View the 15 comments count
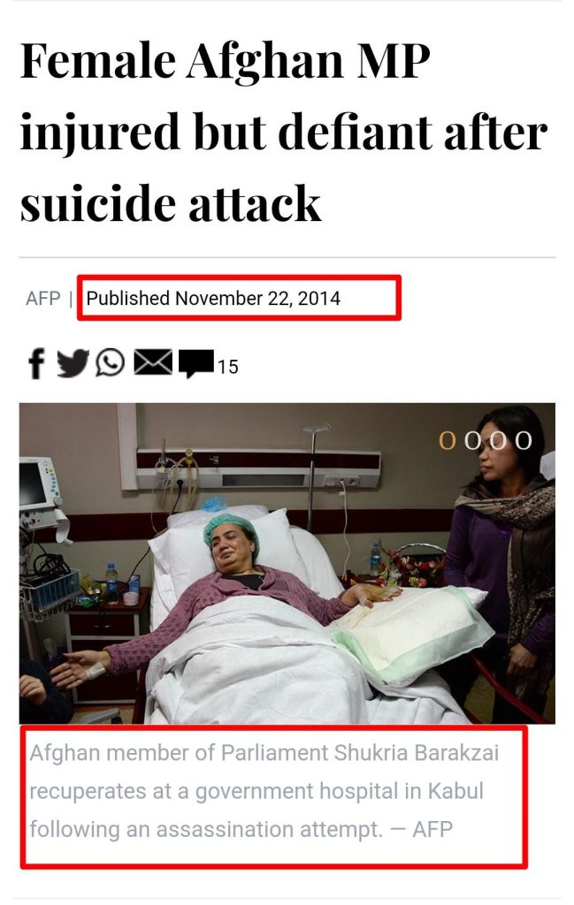Viewport: 574px width, 905px height. pos(227,367)
